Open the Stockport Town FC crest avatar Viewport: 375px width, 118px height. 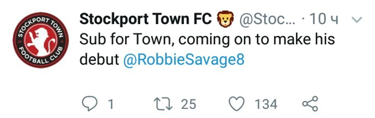point(41,40)
